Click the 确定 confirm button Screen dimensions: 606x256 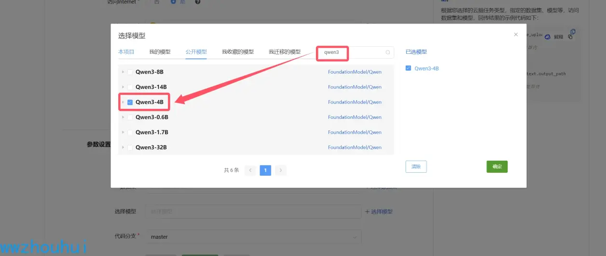point(497,166)
